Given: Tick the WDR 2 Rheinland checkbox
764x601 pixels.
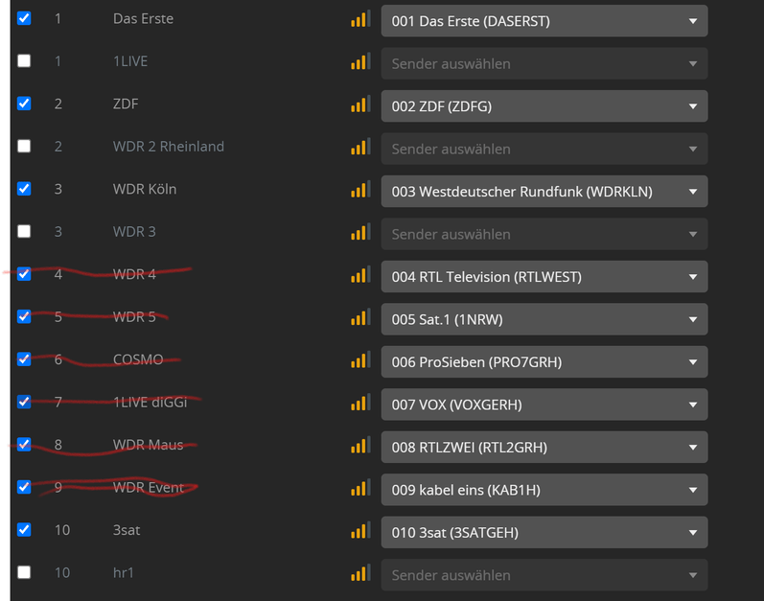Looking at the screenshot, I should 24,146.
